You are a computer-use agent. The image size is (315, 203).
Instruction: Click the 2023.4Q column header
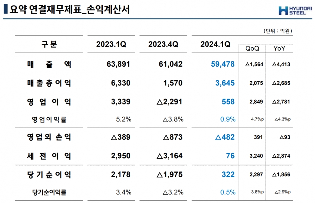163,45
